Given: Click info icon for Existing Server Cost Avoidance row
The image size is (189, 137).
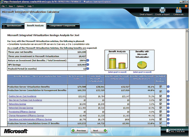Looking at the screenshot, I should (168, 96).
